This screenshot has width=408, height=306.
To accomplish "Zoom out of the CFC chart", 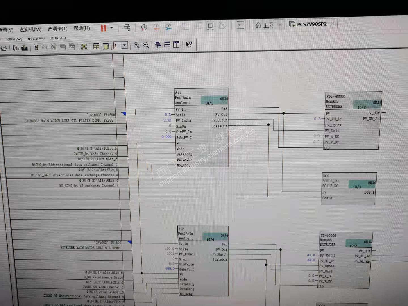I will pyautogui.click(x=146, y=45).
